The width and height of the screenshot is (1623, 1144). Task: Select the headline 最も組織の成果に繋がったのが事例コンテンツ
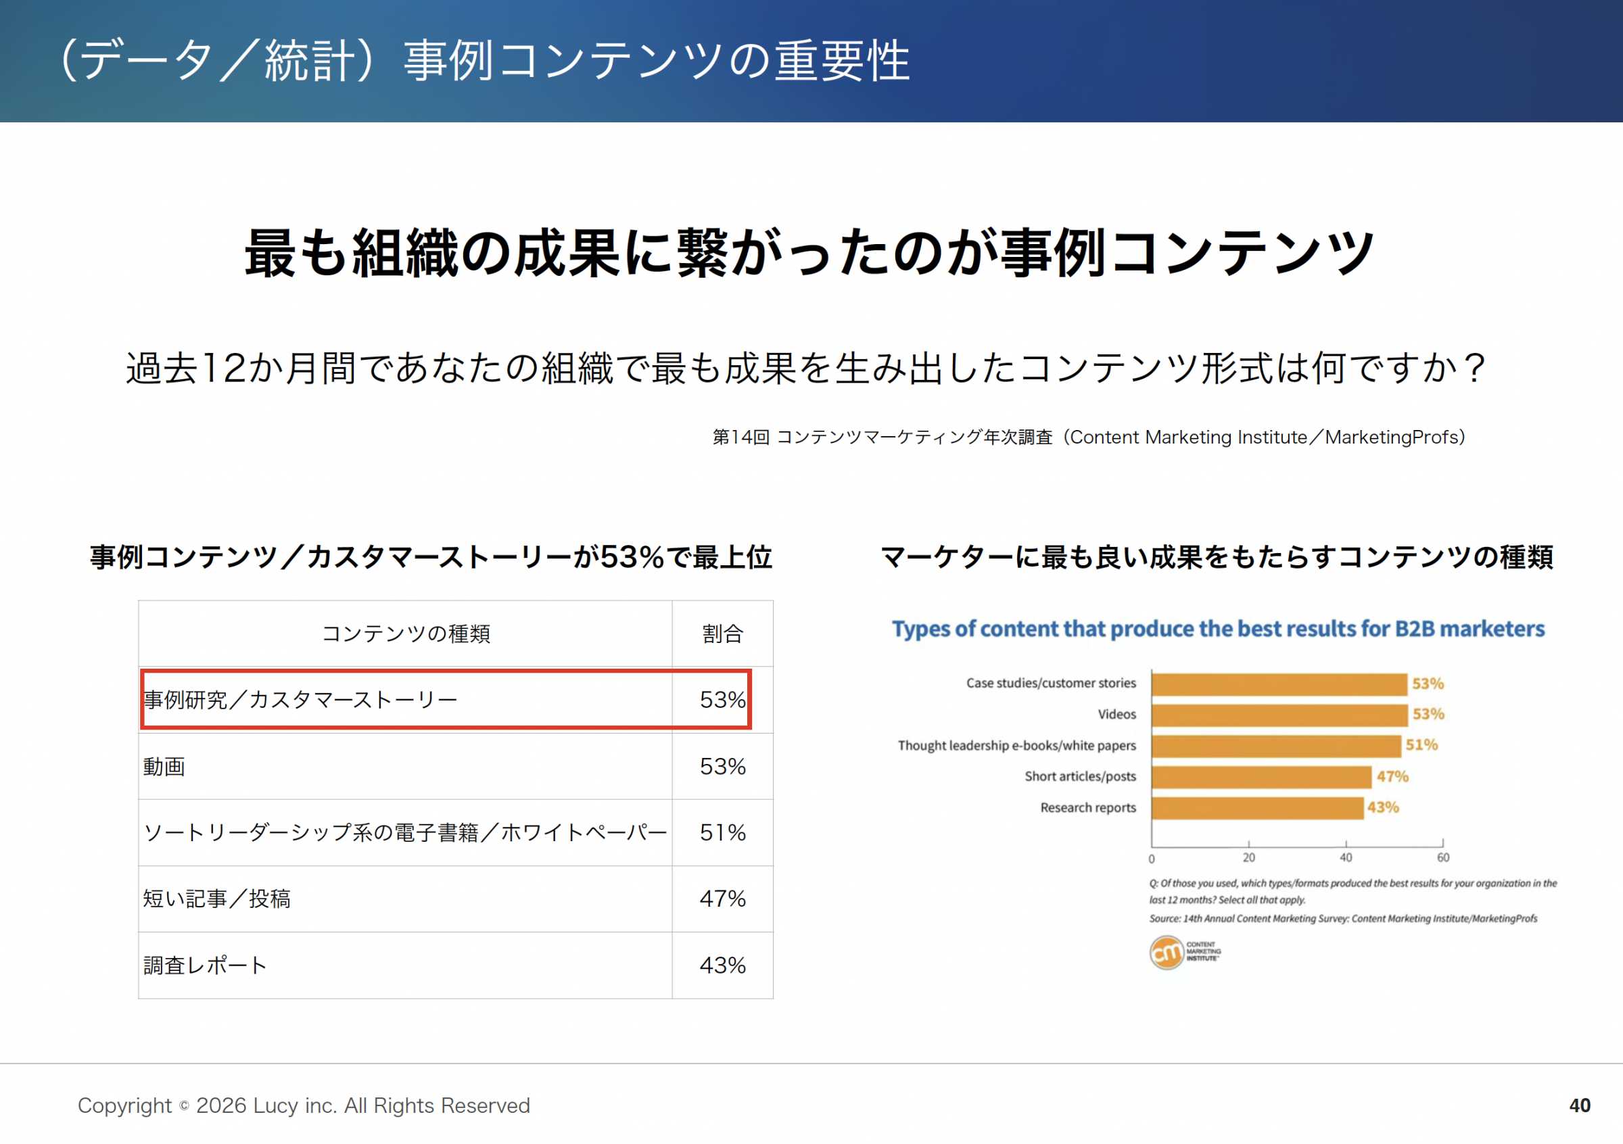coord(810,253)
